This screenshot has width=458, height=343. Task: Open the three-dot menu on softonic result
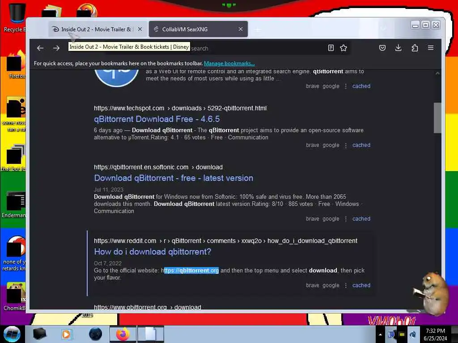pos(346,219)
